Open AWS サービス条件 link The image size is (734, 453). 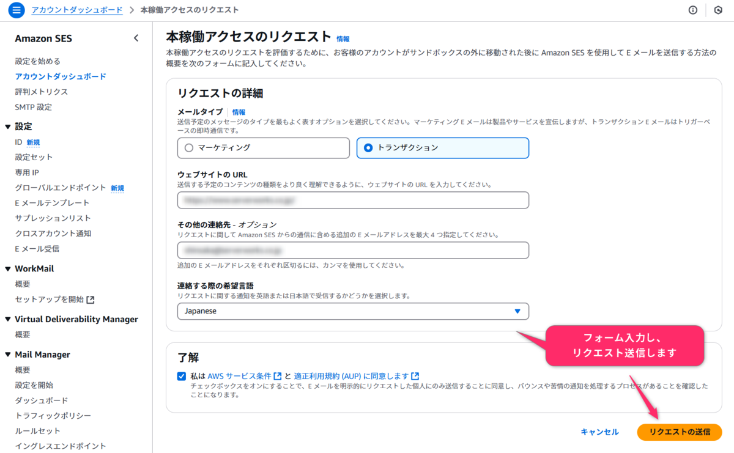click(239, 376)
